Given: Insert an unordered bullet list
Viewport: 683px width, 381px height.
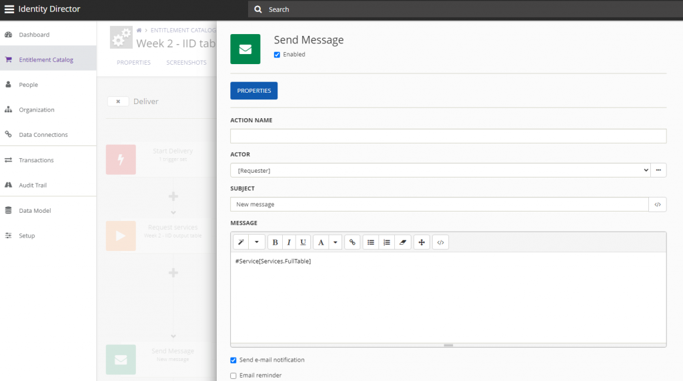Looking at the screenshot, I should [371, 242].
